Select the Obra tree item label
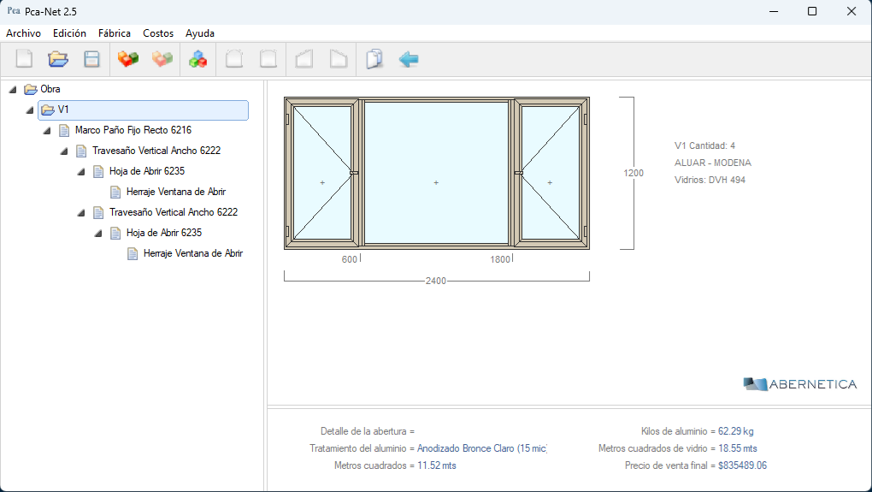872x492 pixels. pos(50,89)
